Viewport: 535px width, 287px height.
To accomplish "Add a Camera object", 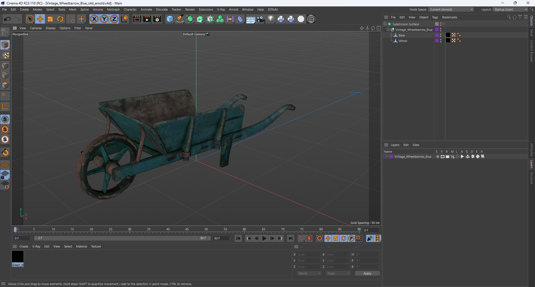I will click(261, 19).
